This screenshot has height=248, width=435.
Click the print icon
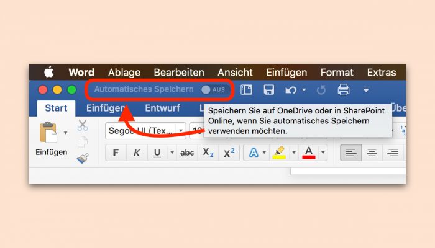pos(344,90)
